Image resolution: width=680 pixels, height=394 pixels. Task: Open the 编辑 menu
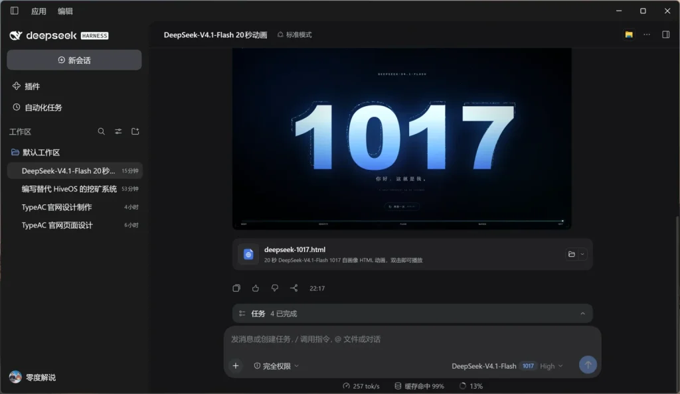65,11
